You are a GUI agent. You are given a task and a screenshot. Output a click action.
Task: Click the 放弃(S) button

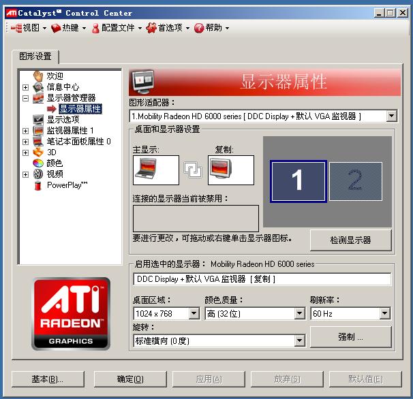pyautogui.click(x=287, y=379)
